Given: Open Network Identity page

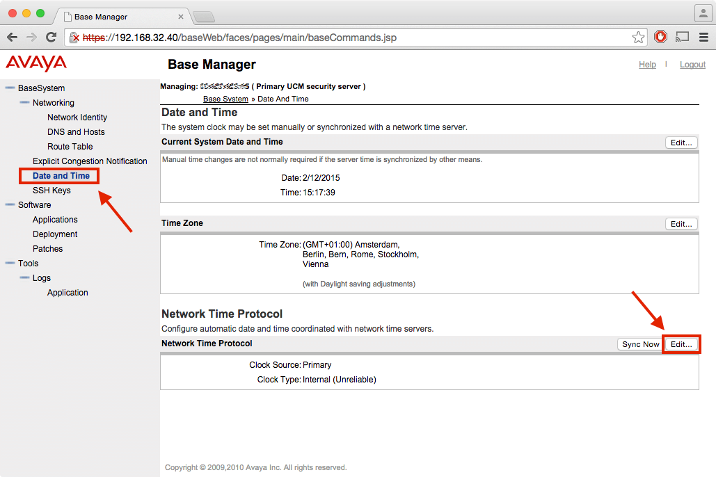Looking at the screenshot, I should [77, 118].
